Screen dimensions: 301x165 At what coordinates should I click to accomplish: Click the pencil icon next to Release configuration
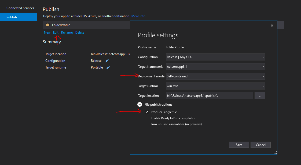(x=107, y=61)
